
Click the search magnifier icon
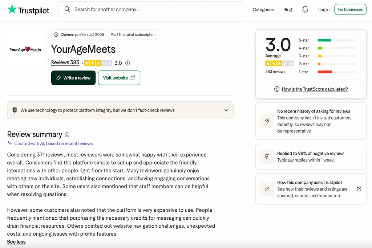67,9
